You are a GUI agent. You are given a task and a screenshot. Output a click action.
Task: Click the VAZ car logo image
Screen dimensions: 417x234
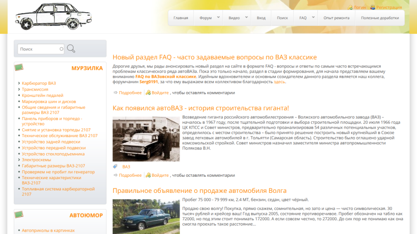pyautogui.click(x=53, y=17)
